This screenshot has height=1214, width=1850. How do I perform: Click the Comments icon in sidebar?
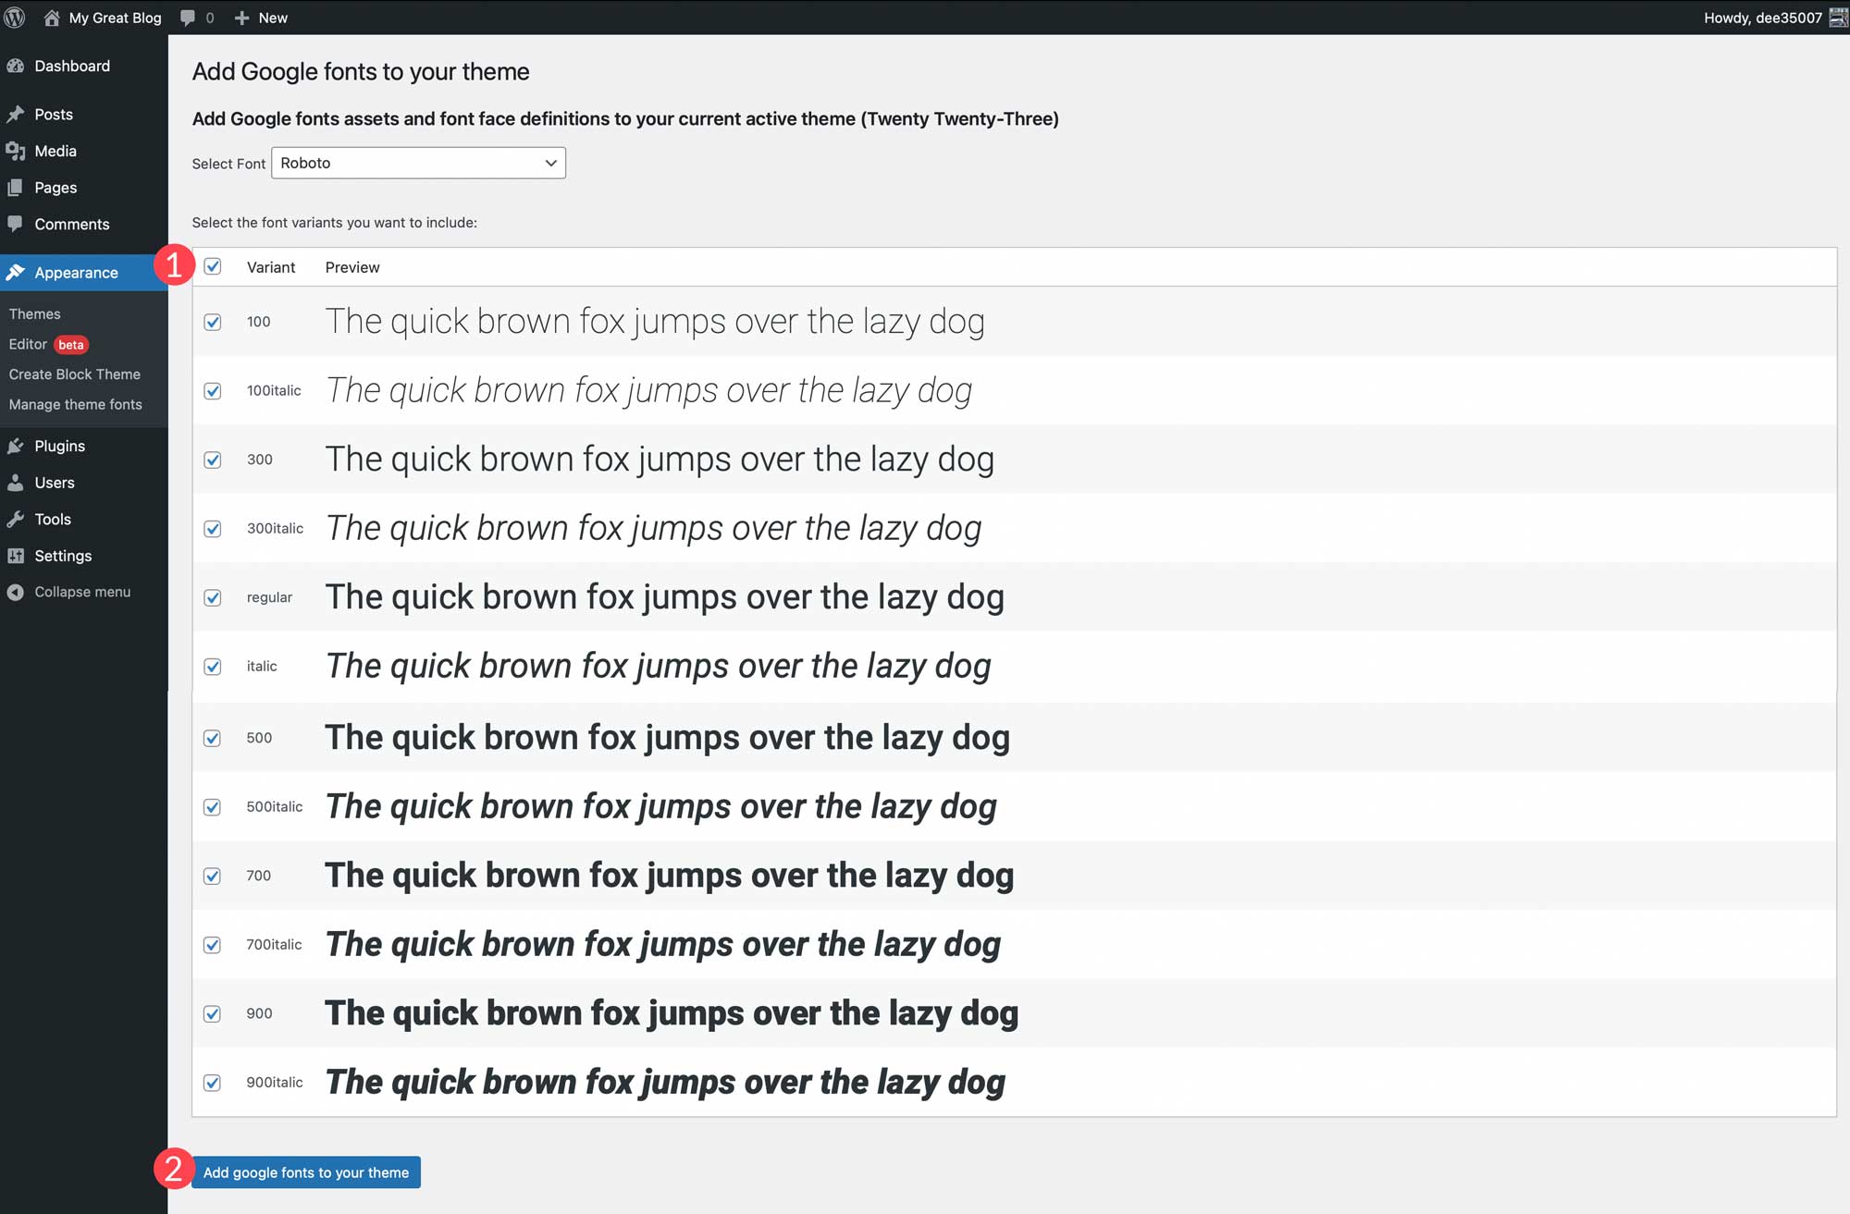click(19, 224)
